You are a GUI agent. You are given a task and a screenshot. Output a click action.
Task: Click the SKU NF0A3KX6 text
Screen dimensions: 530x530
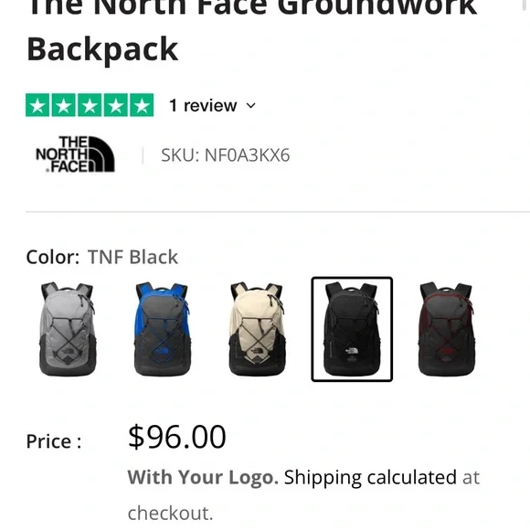click(x=225, y=155)
